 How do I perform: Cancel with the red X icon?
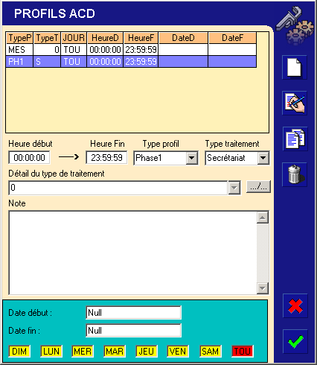295,305
